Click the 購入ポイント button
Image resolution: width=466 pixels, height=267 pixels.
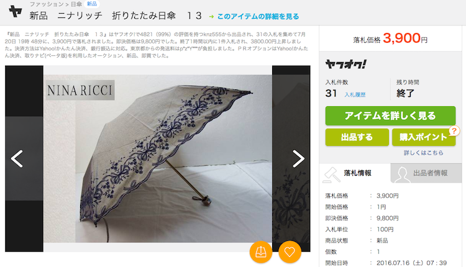click(424, 137)
